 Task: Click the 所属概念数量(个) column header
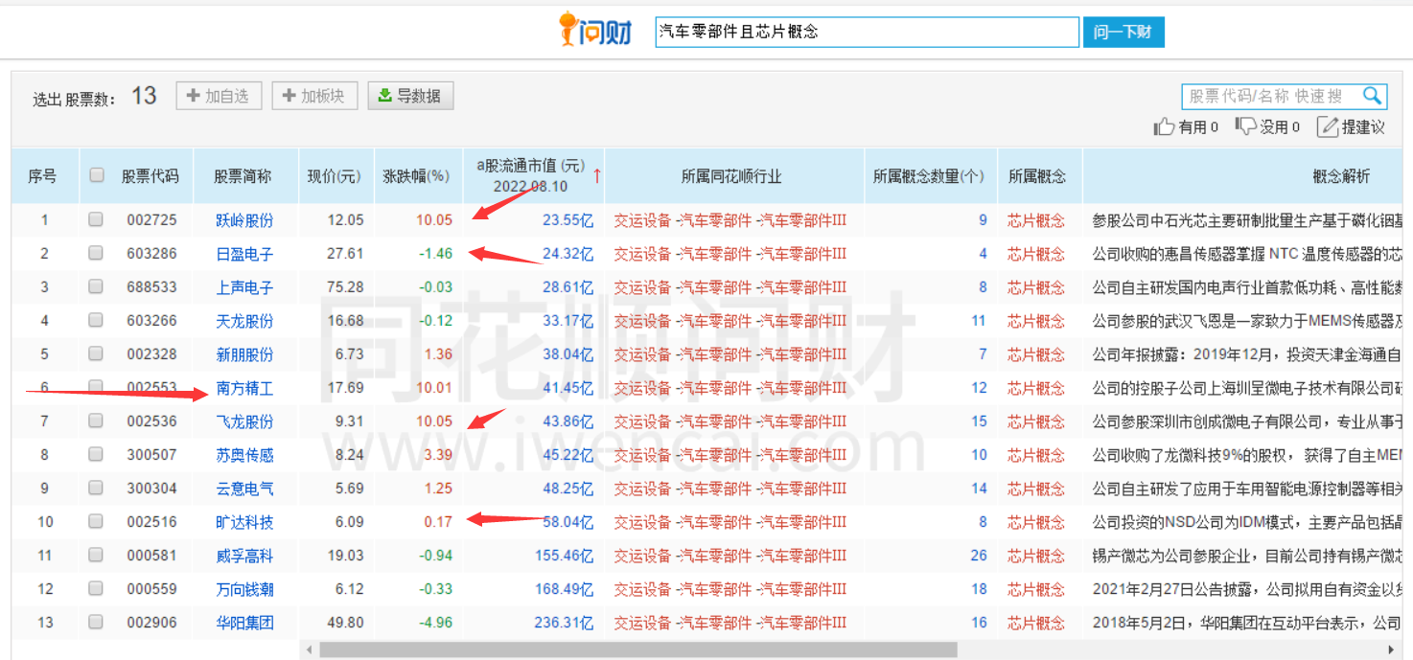click(929, 176)
